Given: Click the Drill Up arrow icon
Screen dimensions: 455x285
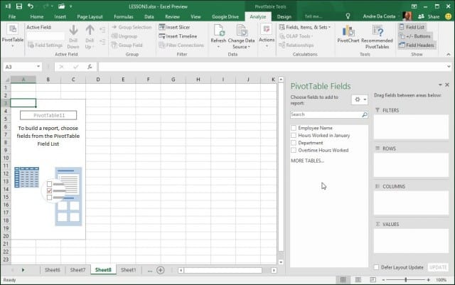Looking at the screenshot, I should (90, 30).
